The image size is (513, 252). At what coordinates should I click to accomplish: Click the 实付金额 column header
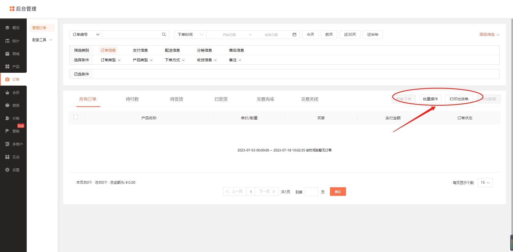point(393,118)
